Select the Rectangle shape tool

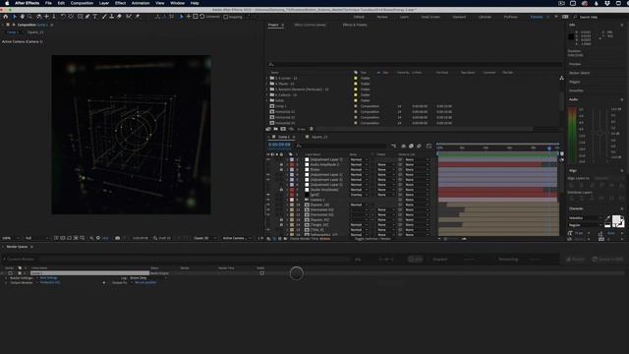[x=81, y=17]
